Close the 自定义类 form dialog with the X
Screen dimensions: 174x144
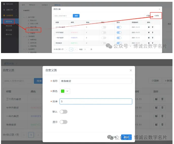131,70
